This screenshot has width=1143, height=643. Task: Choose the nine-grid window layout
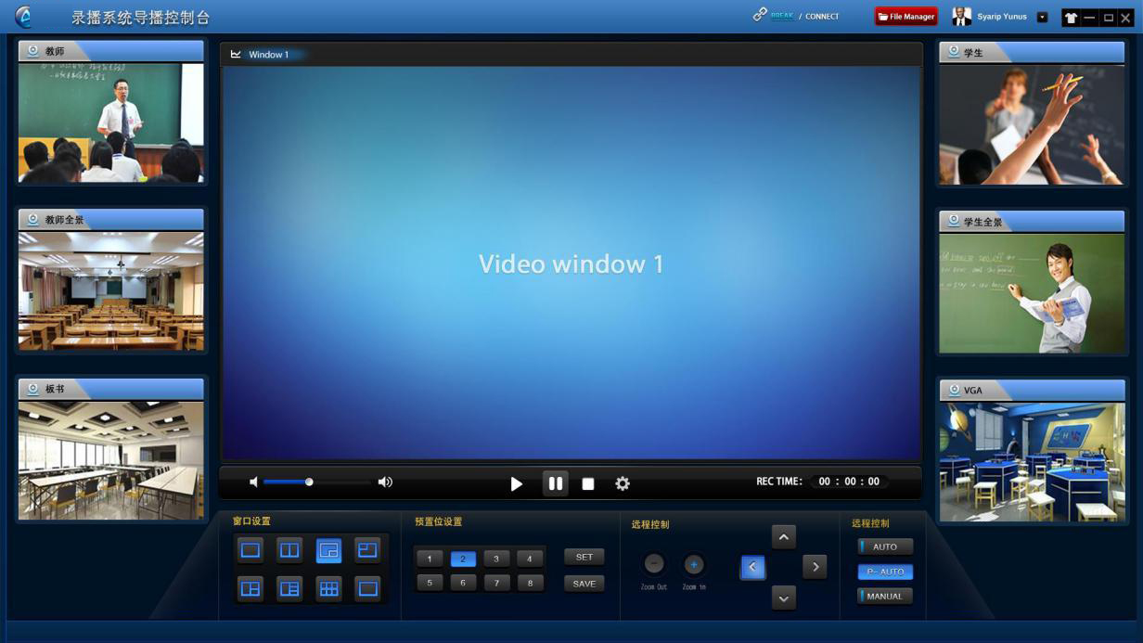click(328, 588)
